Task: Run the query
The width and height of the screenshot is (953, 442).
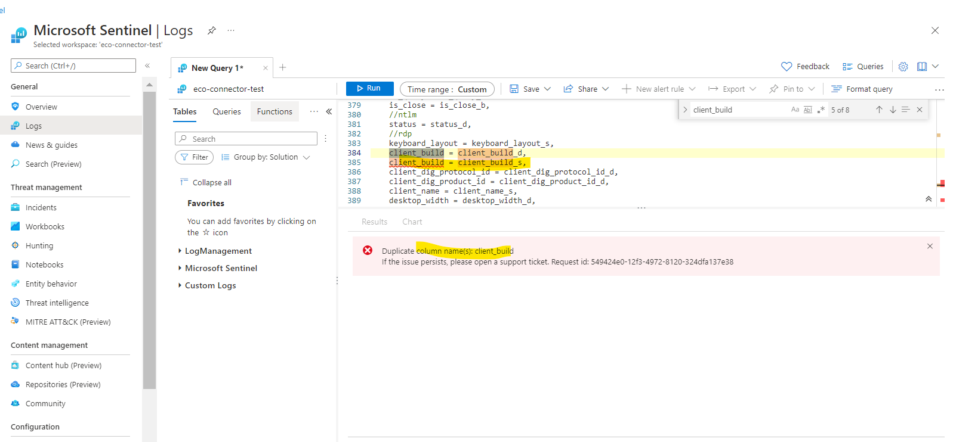Action: tap(369, 88)
